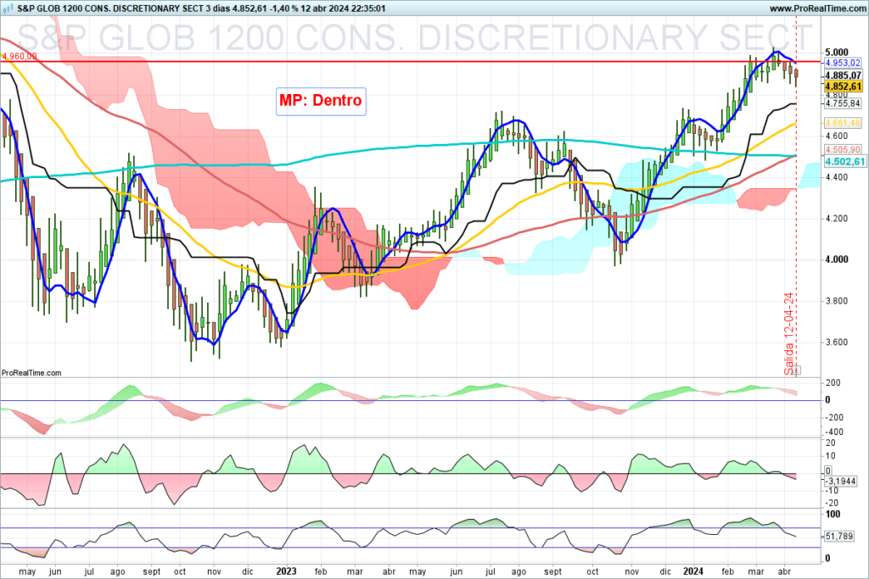Click the '100' oscillator scale label
869x579 pixels.
pos(833,515)
